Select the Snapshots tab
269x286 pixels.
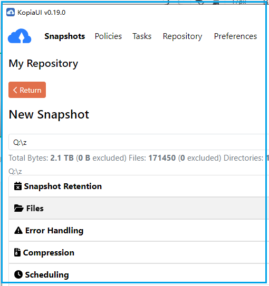[x=65, y=36]
